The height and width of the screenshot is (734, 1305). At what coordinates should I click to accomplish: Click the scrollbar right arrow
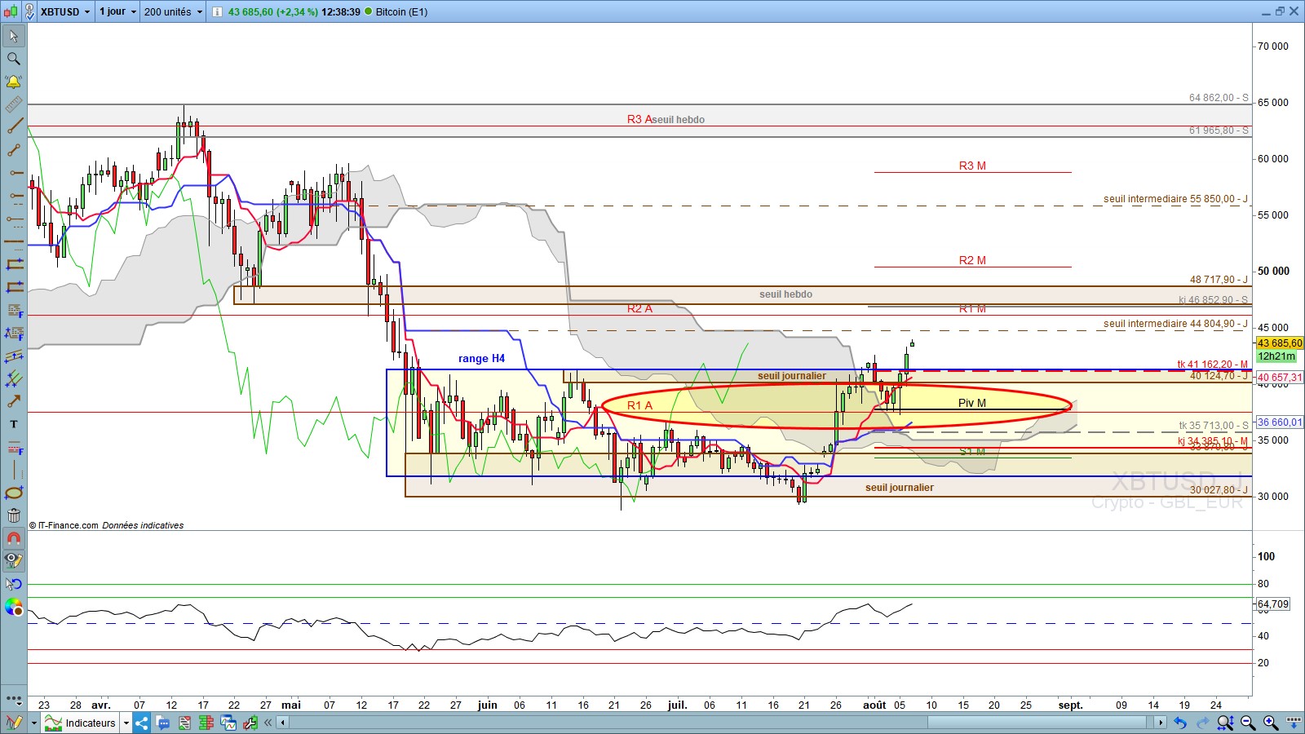coord(1161,723)
